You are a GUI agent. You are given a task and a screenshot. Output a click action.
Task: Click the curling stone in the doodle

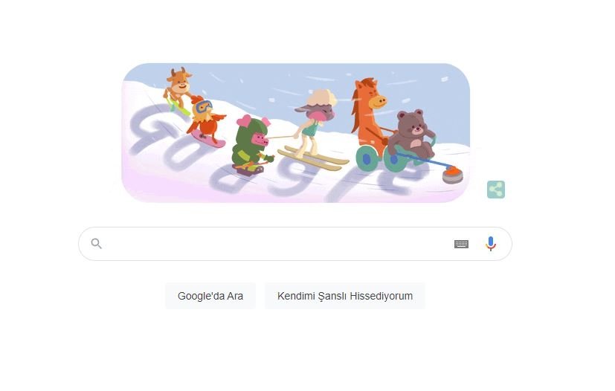[x=453, y=175]
